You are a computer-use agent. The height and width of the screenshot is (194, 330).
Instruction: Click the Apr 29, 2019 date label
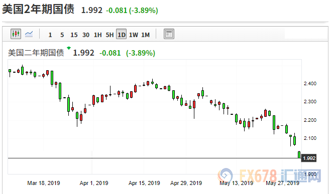pyautogui.click(x=186, y=183)
